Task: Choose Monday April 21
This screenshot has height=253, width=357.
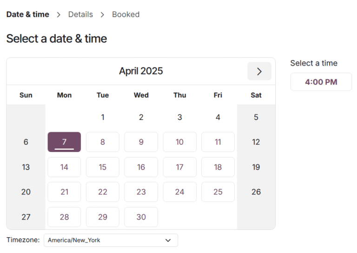Action: pos(64,192)
